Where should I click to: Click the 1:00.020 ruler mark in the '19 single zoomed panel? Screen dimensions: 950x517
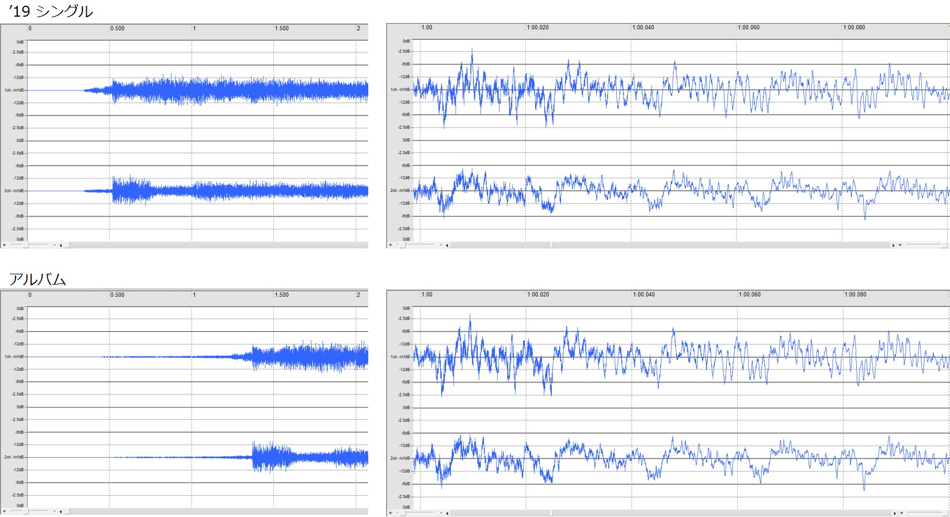tap(538, 28)
